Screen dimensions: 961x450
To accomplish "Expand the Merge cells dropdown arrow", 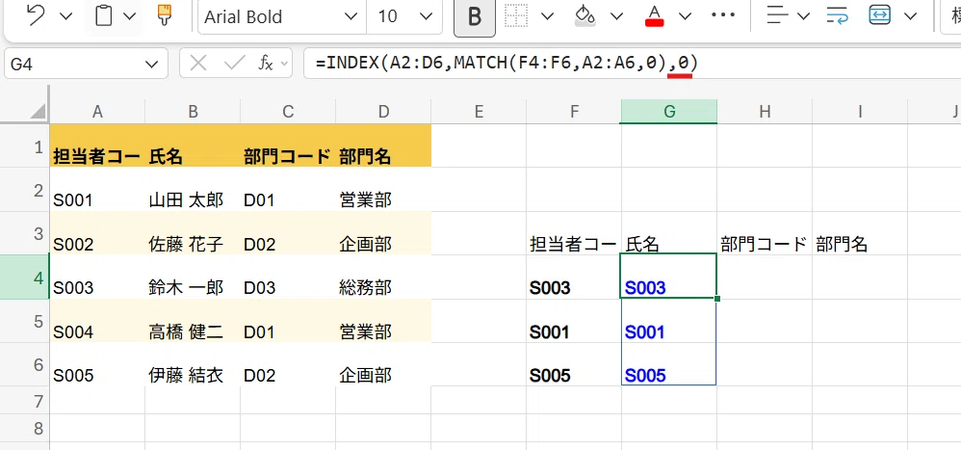I will click(911, 16).
